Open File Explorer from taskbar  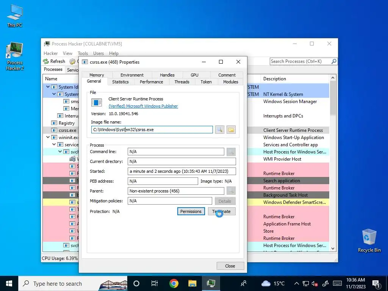[192, 283]
